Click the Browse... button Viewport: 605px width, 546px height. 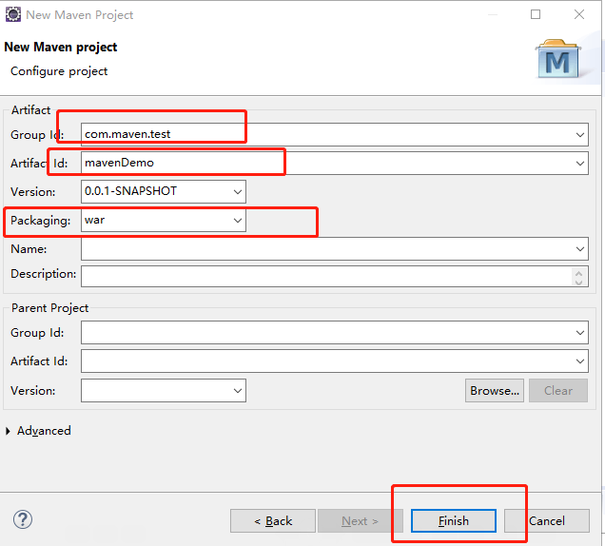(495, 391)
